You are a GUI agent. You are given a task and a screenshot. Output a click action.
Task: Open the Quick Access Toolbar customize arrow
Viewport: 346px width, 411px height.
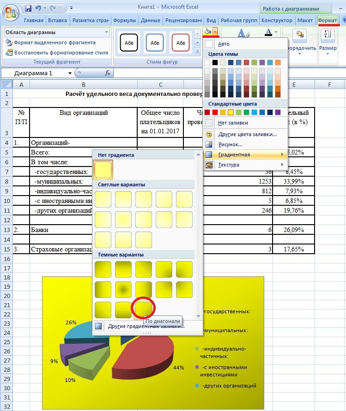pos(72,8)
